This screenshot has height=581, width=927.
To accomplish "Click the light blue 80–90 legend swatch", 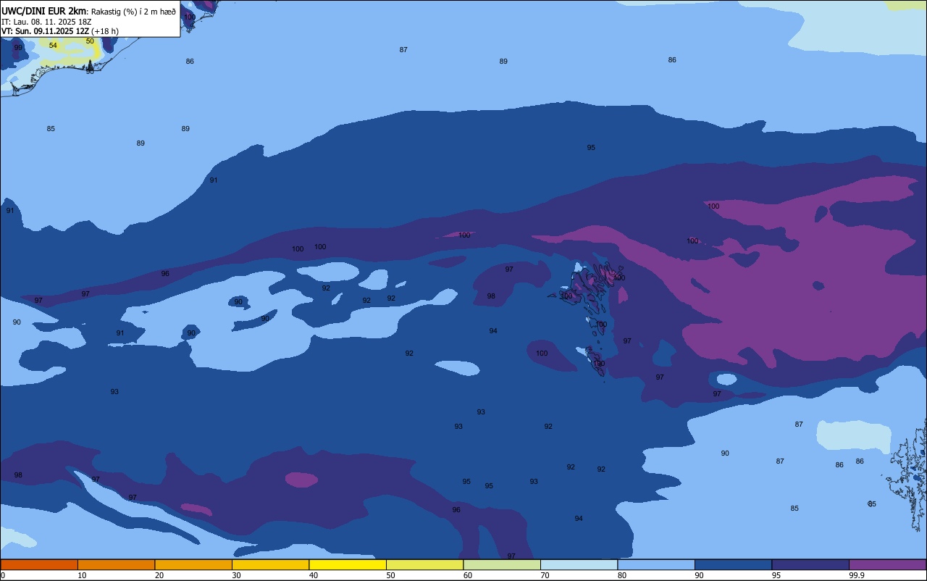I will tap(656, 564).
